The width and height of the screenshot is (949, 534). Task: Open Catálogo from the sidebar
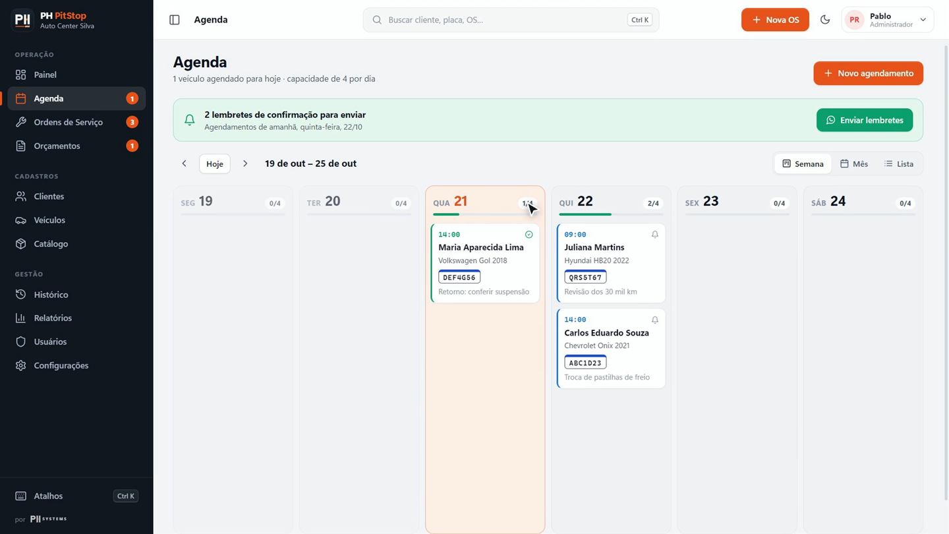[x=76, y=244]
